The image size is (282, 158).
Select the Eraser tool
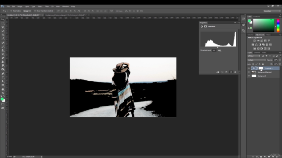pos(3,58)
